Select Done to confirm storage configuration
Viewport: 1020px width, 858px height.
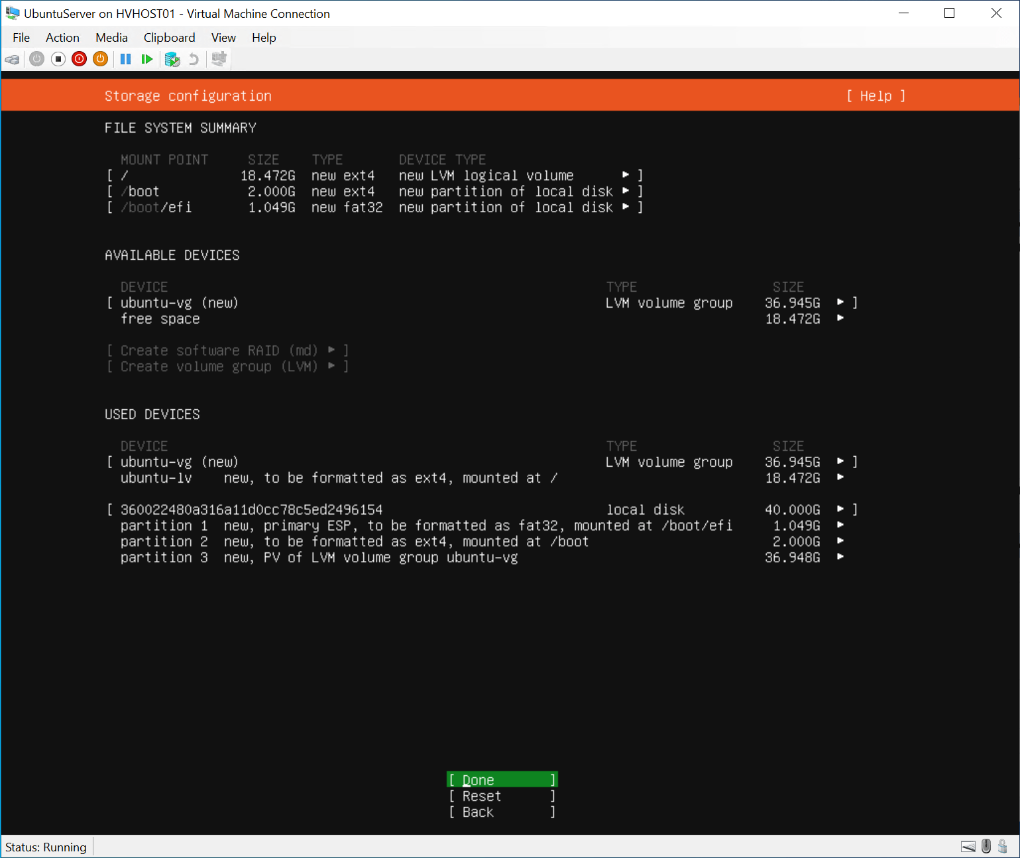502,780
